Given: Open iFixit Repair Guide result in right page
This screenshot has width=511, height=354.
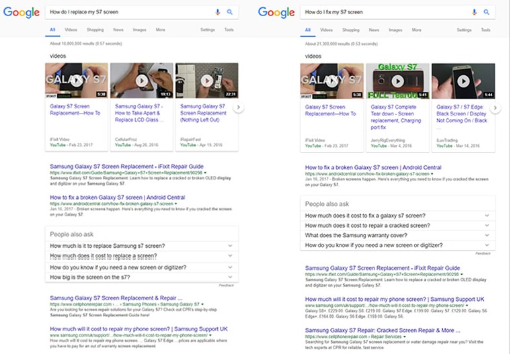Looking at the screenshot, I should point(383,268).
